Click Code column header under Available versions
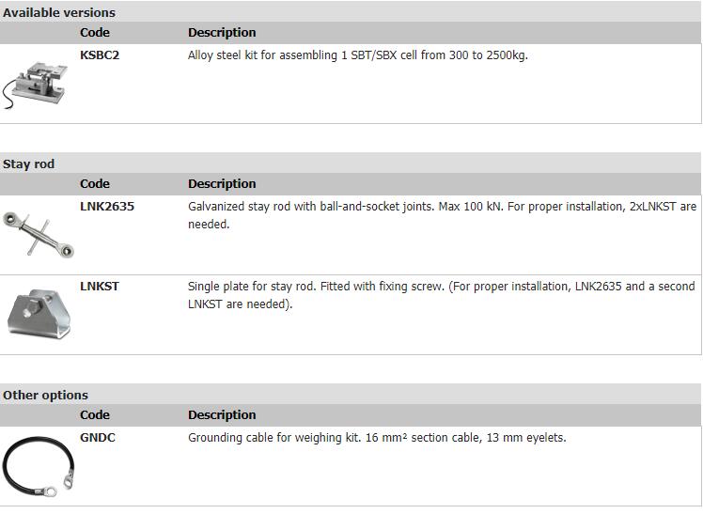 (x=95, y=32)
